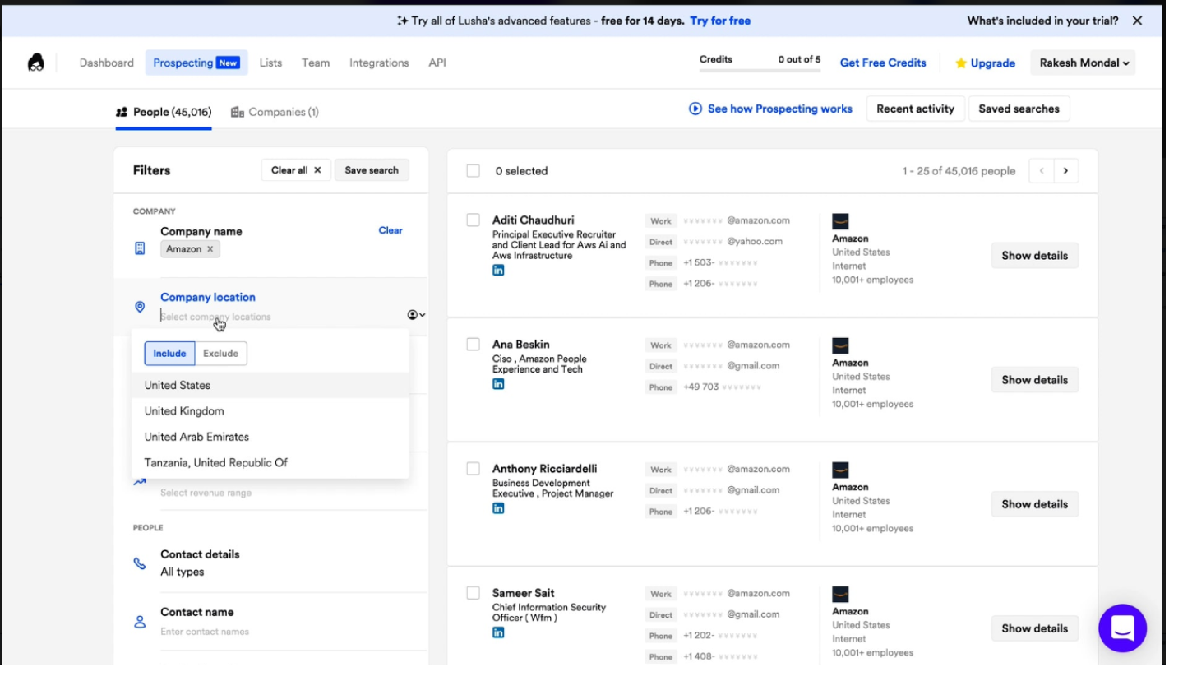Click the Try for free link

point(720,21)
